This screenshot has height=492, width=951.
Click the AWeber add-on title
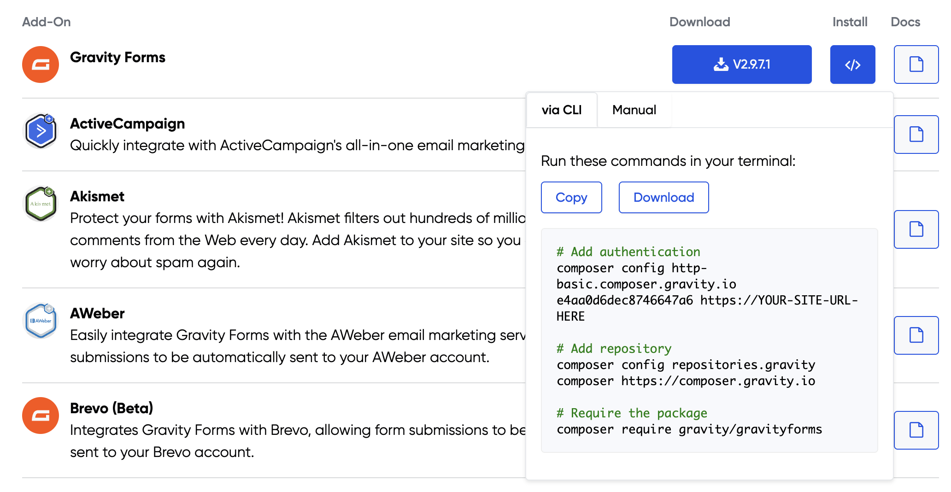click(x=97, y=313)
